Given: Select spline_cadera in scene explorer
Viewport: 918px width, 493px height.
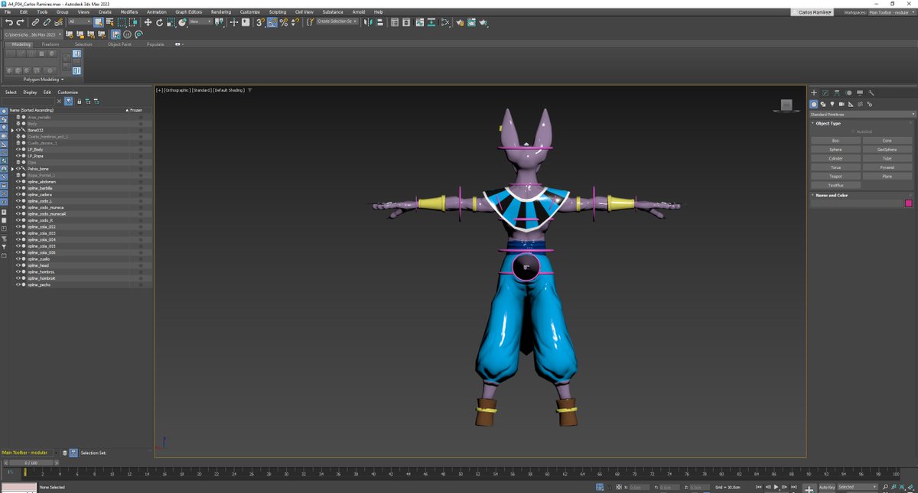Looking at the screenshot, I should 40,195.
